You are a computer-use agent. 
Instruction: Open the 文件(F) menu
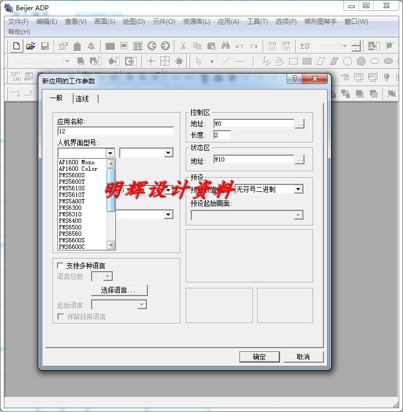point(18,22)
